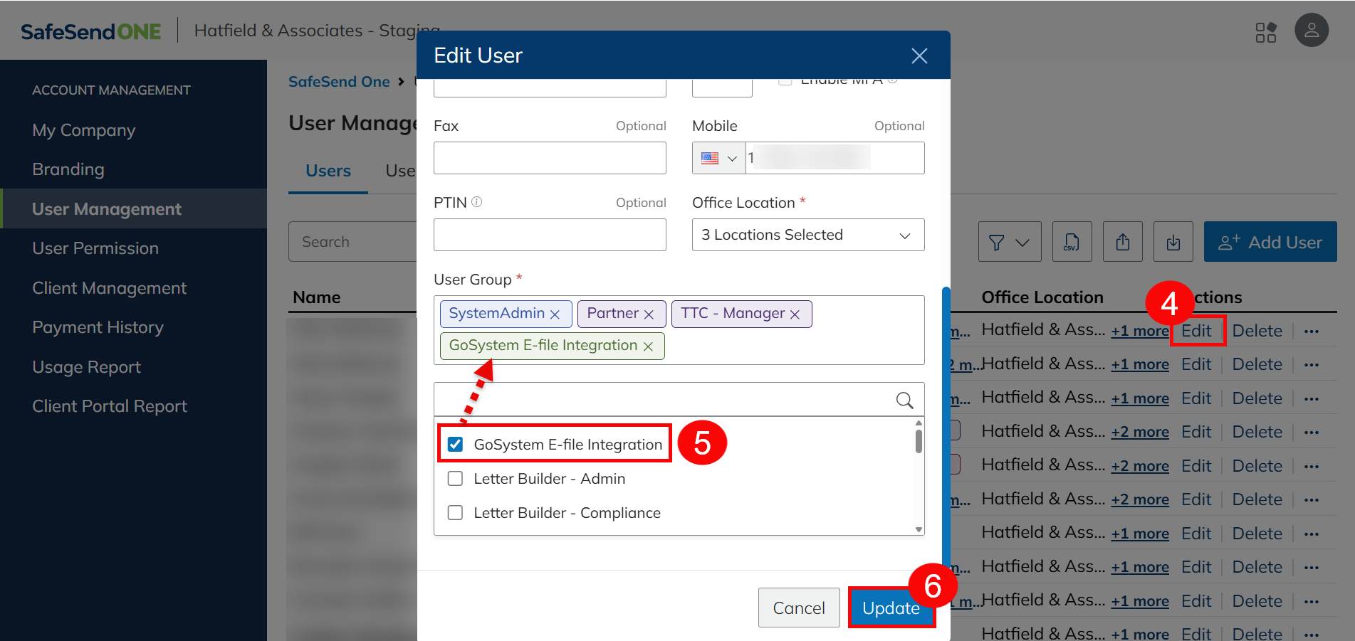Remove the Partner group tag
1355x641 pixels.
(x=649, y=314)
